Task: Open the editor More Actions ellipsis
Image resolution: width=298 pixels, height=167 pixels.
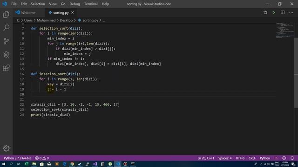Action: [x=291, y=13]
